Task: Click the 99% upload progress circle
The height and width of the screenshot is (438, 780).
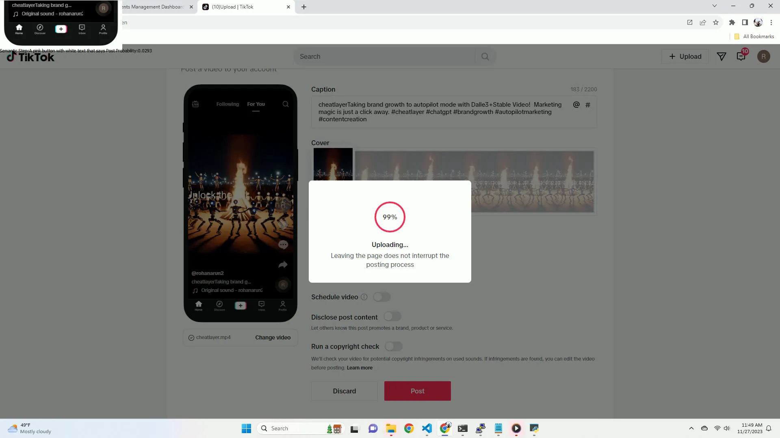Action: tap(390, 217)
